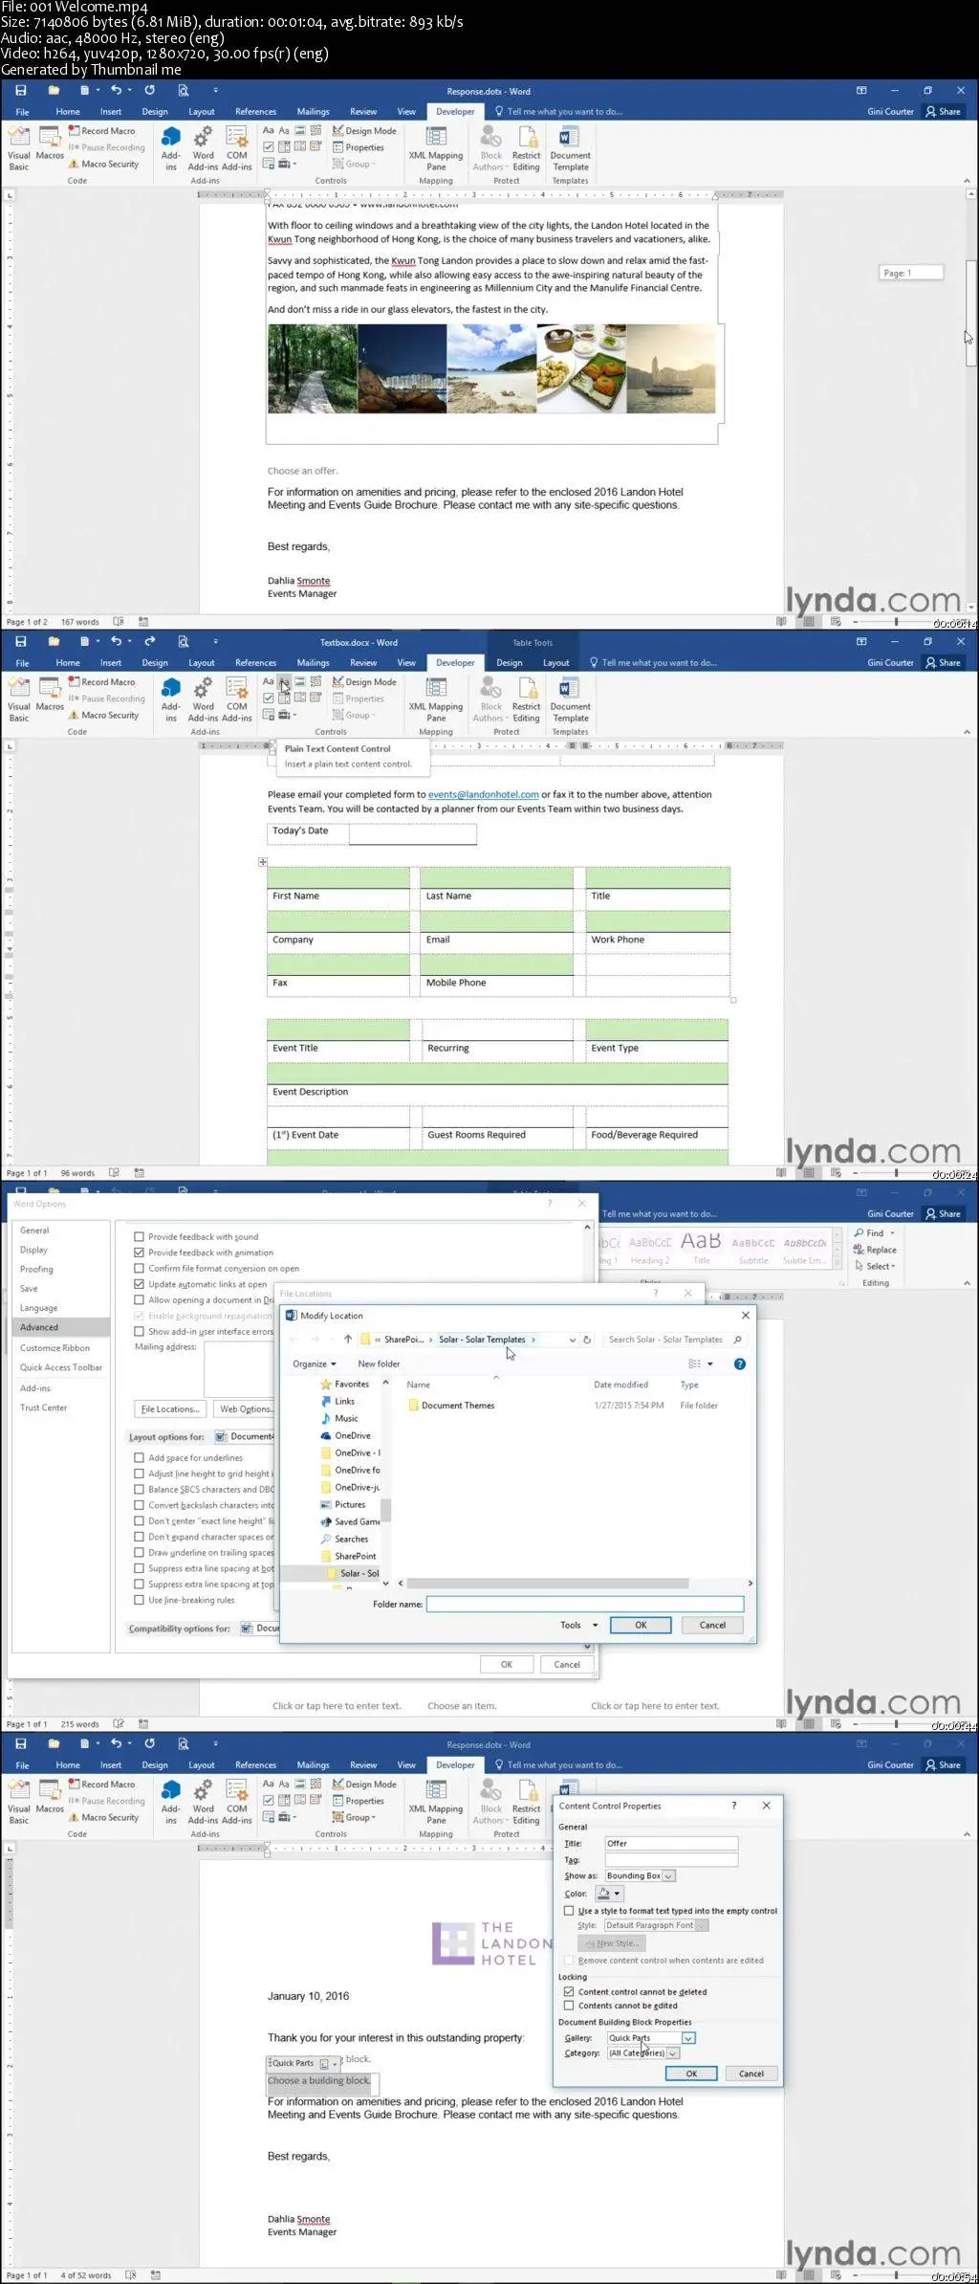The height and width of the screenshot is (2284, 979).
Task: Click Web Options button in Word Options
Action: tap(245, 1408)
